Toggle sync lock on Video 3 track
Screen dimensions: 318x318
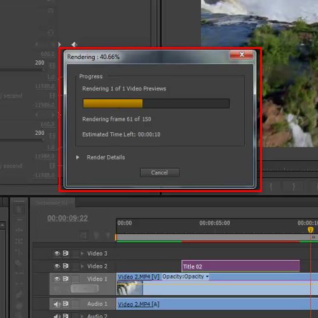pos(66,253)
